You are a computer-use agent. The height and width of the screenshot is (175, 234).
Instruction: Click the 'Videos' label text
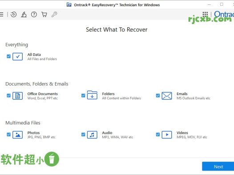click(182, 133)
